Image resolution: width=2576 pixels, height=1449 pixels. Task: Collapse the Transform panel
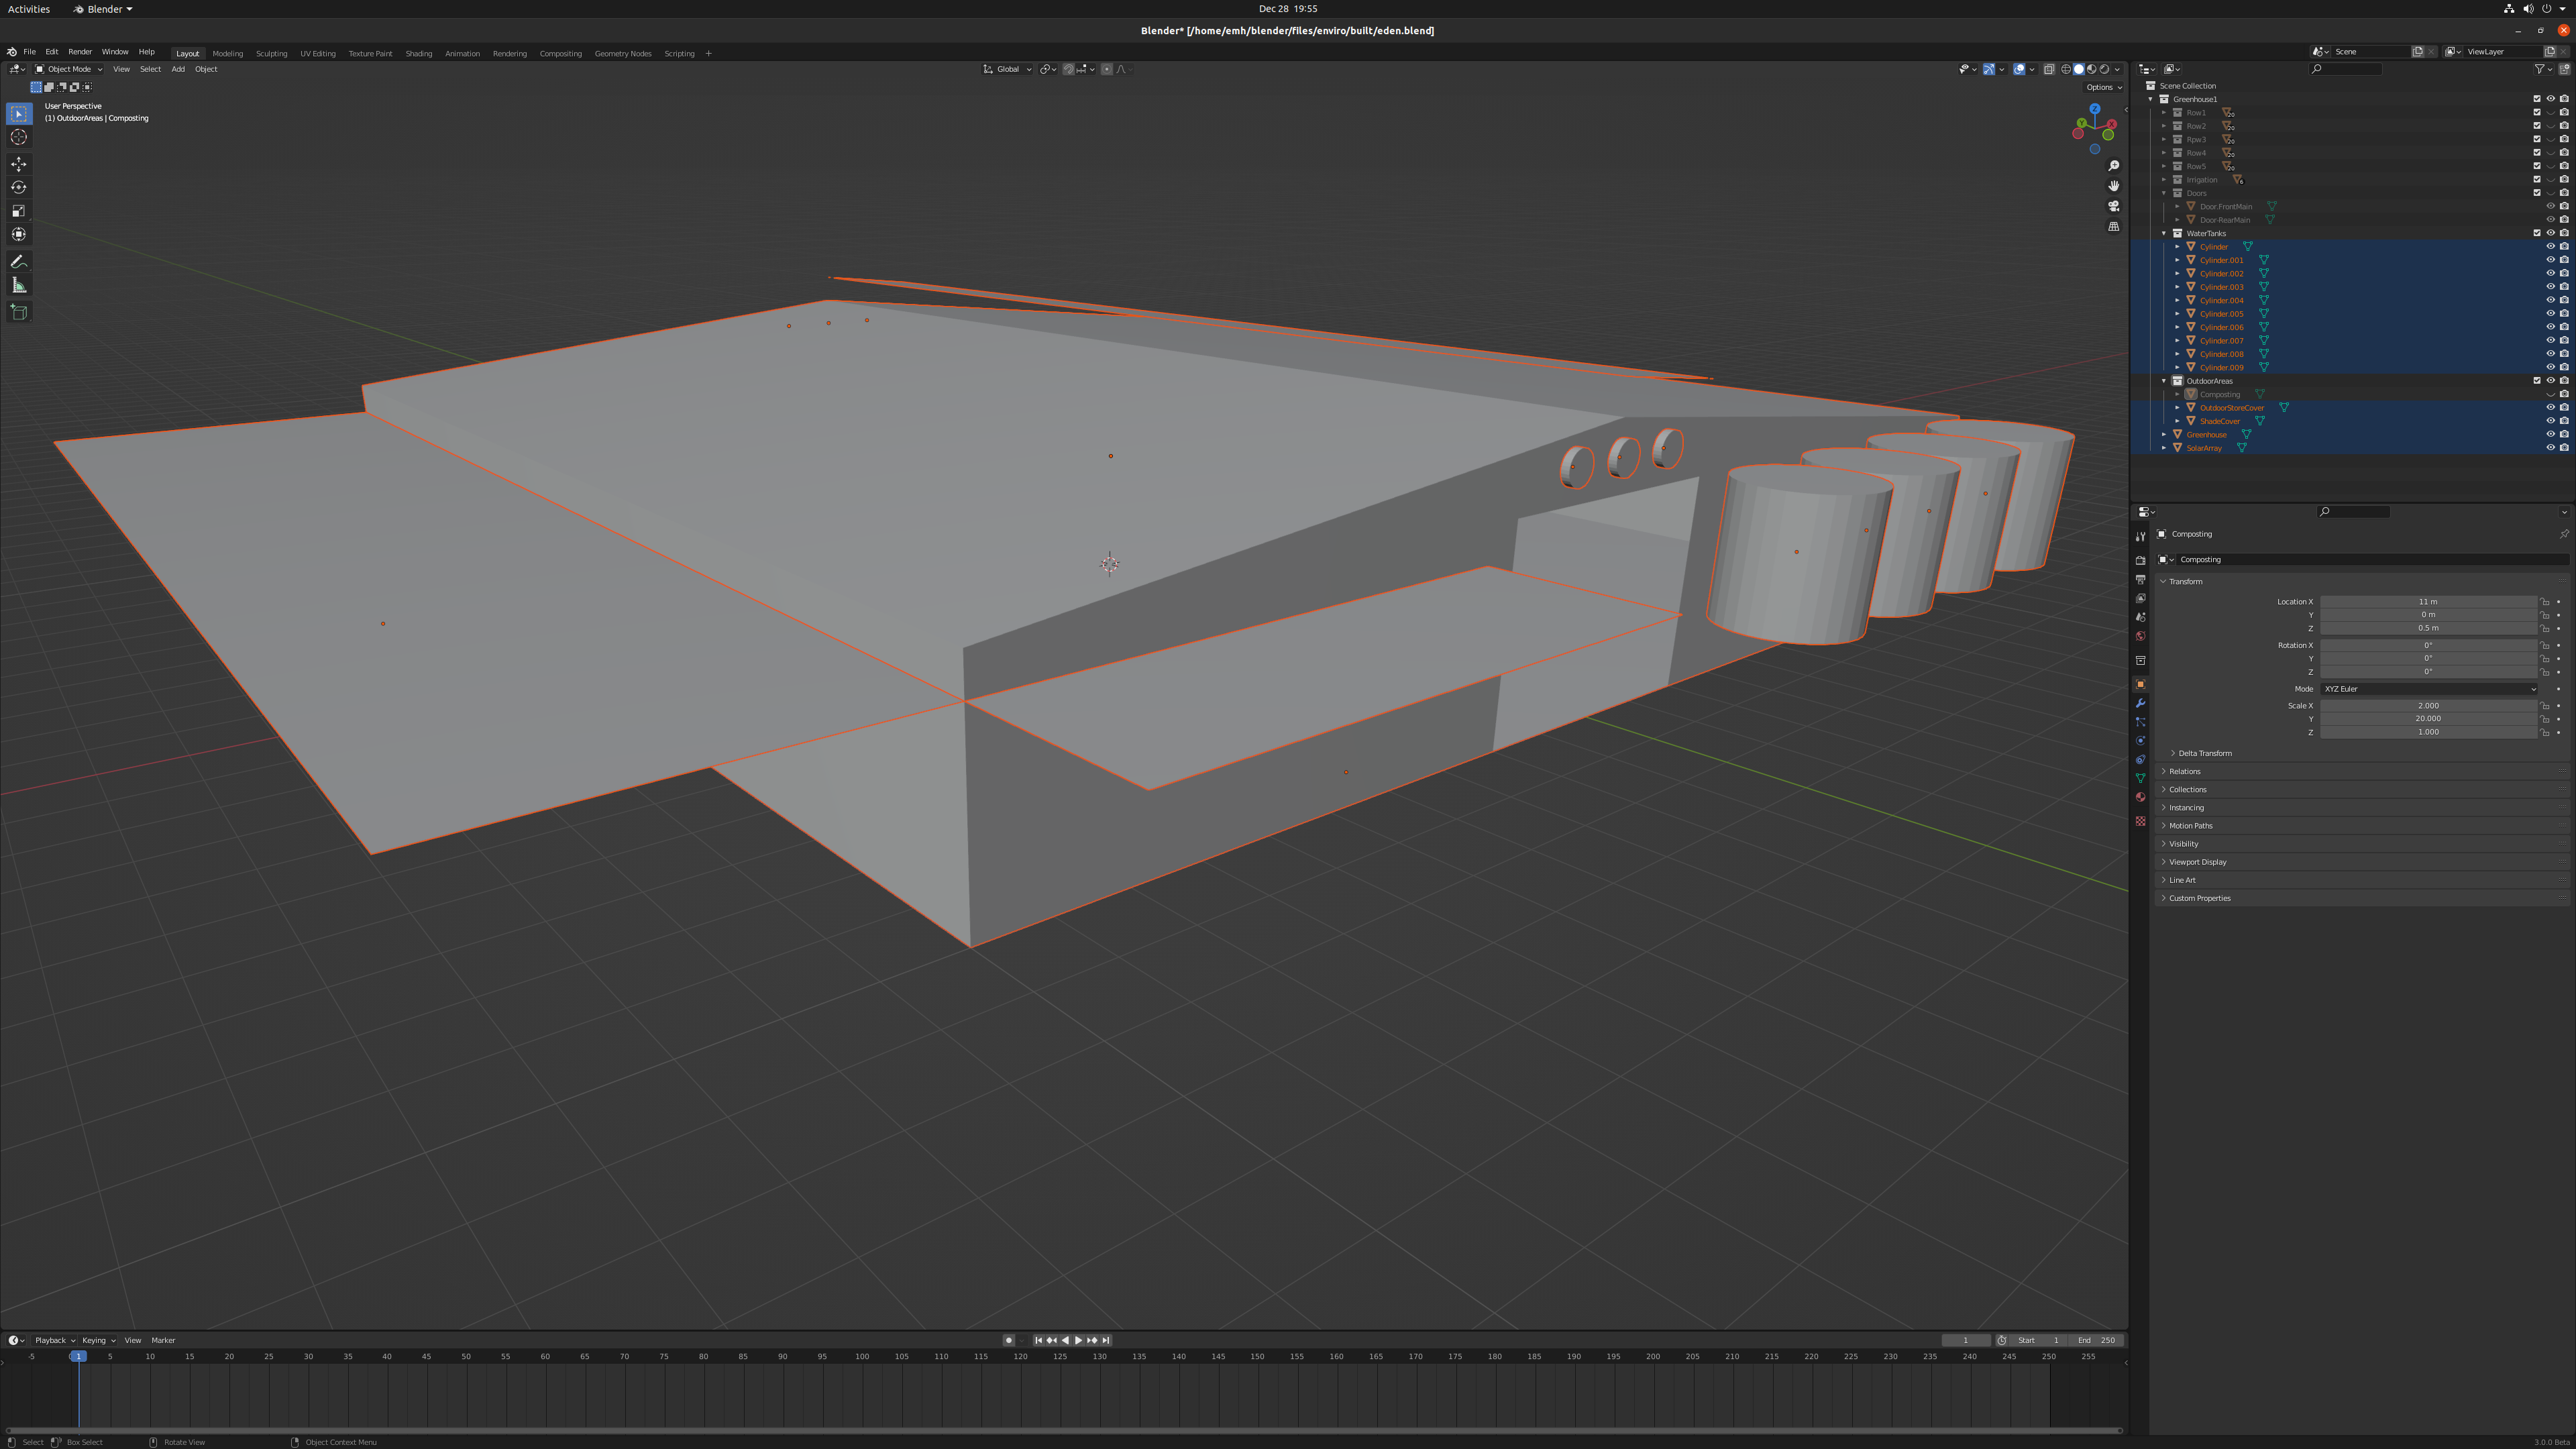2186,581
